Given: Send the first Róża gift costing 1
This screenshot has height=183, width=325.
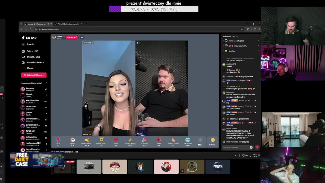Looking at the screenshot, I should click(58, 142).
